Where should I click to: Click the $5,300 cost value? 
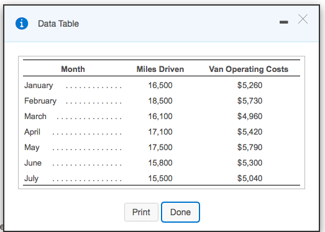[x=250, y=163]
